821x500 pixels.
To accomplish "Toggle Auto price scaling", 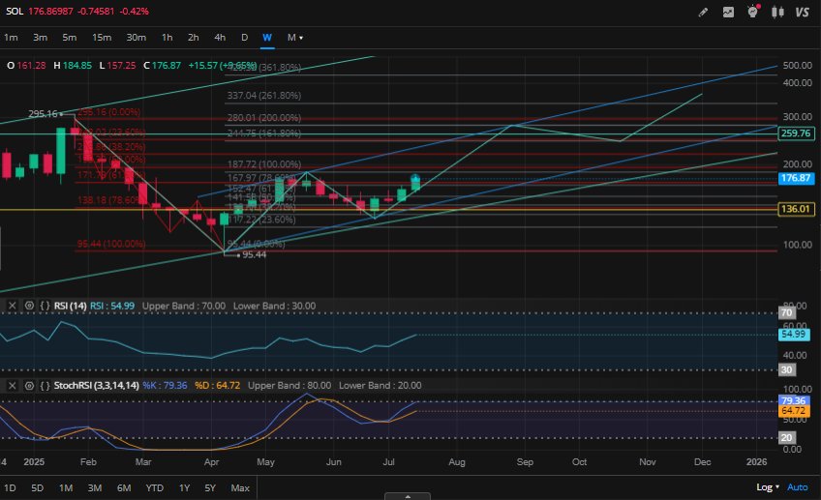I will click(x=798, y=487).
